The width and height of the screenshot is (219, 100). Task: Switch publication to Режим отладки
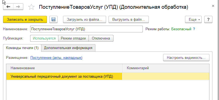click(x=73, y=38)
